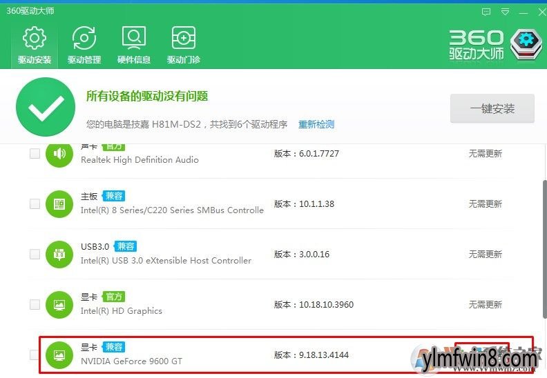Select Realtek High Definition Audio text

tap(140, 160)
